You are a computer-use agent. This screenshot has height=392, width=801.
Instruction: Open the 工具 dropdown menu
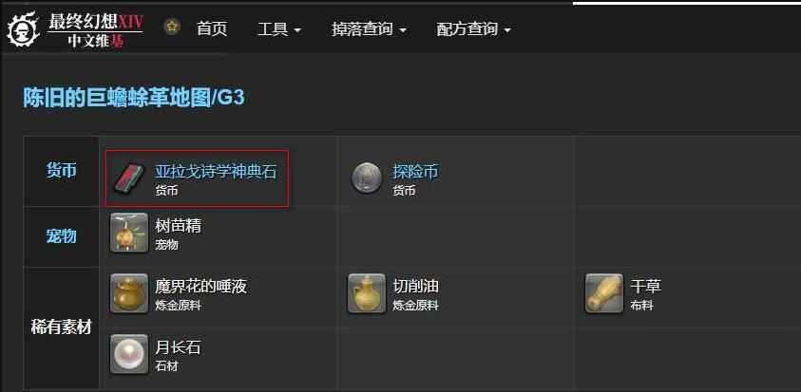point(279,29)
